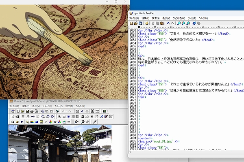Click the New file icon in TeraPad
The height and width of the screenshot is (162, 244).
132,23
